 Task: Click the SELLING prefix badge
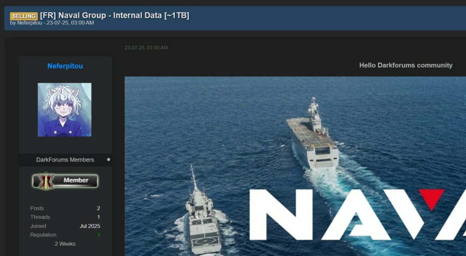(24, 16)
